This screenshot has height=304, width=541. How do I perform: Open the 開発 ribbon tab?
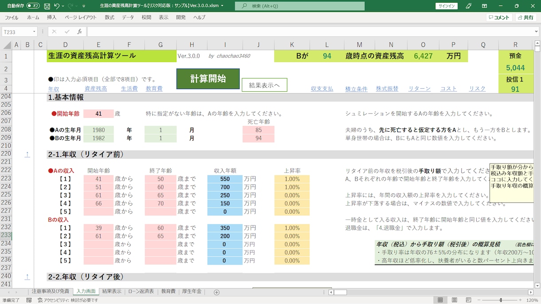(x=181, y=17)
